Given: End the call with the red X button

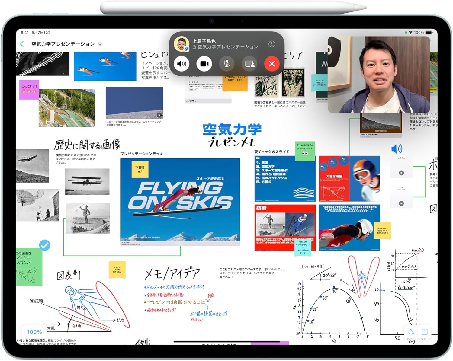Looking at the screenshot, I should (271, 64).
